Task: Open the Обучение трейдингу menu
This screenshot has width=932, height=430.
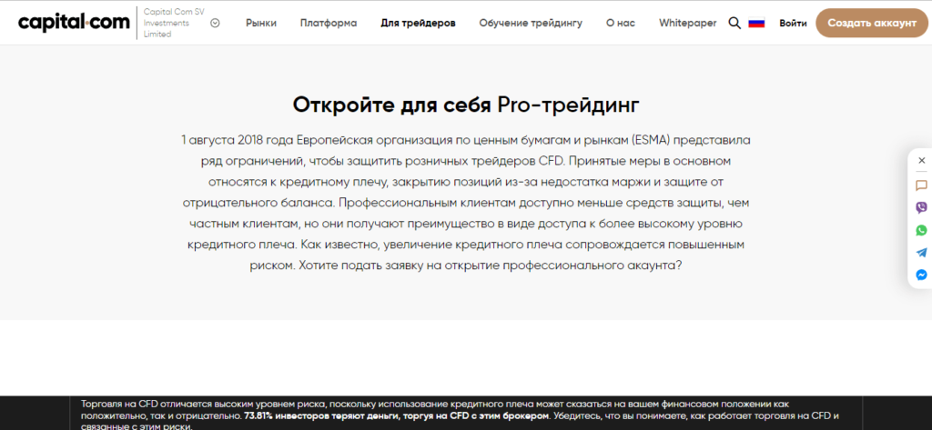Action: click(531, 23)
